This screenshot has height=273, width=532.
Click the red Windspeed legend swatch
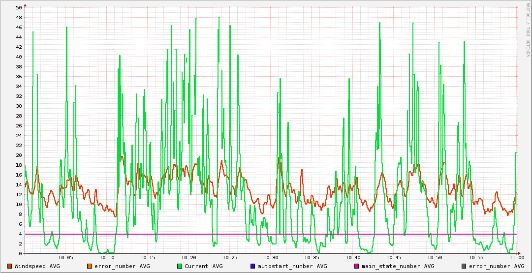pyautogui.click(x=10, y=266)
